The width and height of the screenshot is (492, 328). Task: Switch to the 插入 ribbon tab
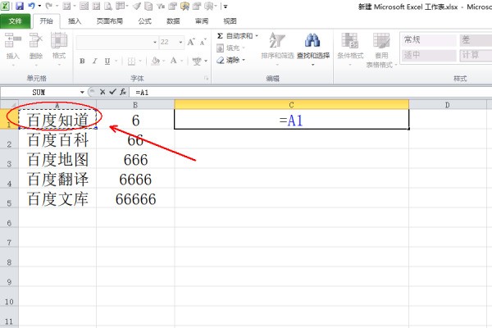pos(75,20)
